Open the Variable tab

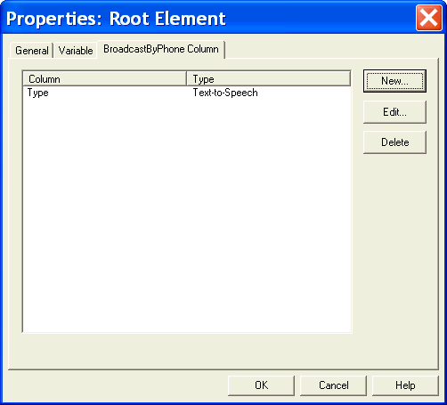(x=76, y=51)
